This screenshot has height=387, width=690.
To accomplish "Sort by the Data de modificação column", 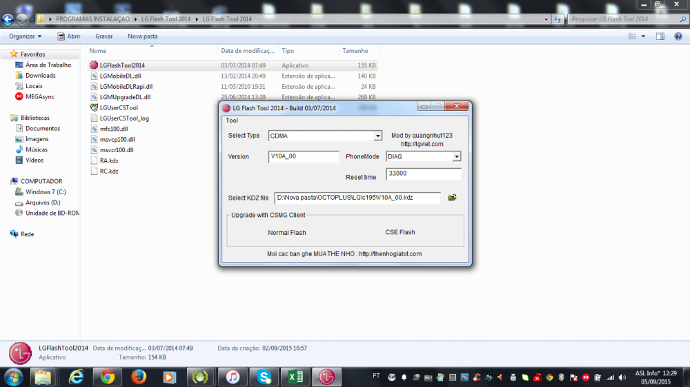I will (248, 51).
